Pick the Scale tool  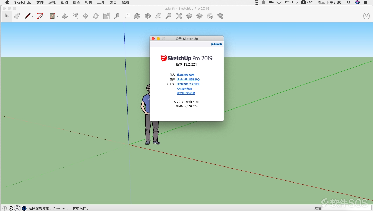106,16
